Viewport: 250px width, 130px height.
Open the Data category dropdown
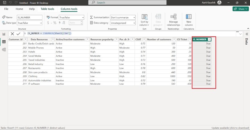(x=123, y=23)
